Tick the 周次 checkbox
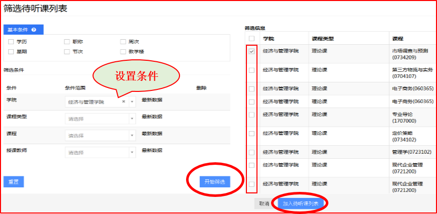This screenshot has height=214, width=437. pos(123,42)
